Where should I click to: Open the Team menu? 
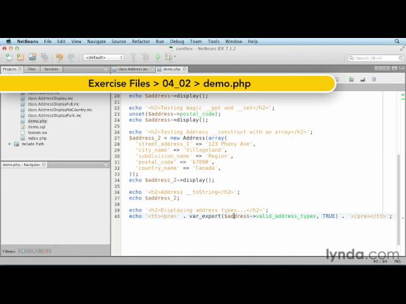tap(196, 41)
